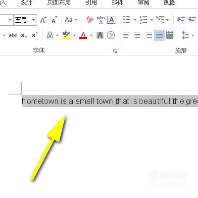Open the 视图 ribbon tab

coord(169,2)
